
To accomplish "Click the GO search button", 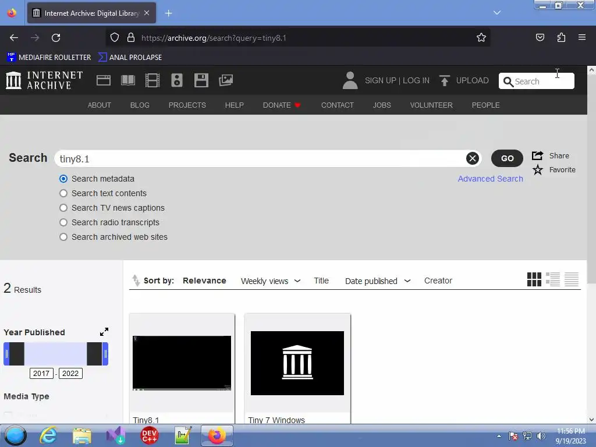I will click(x=507, y=158).
